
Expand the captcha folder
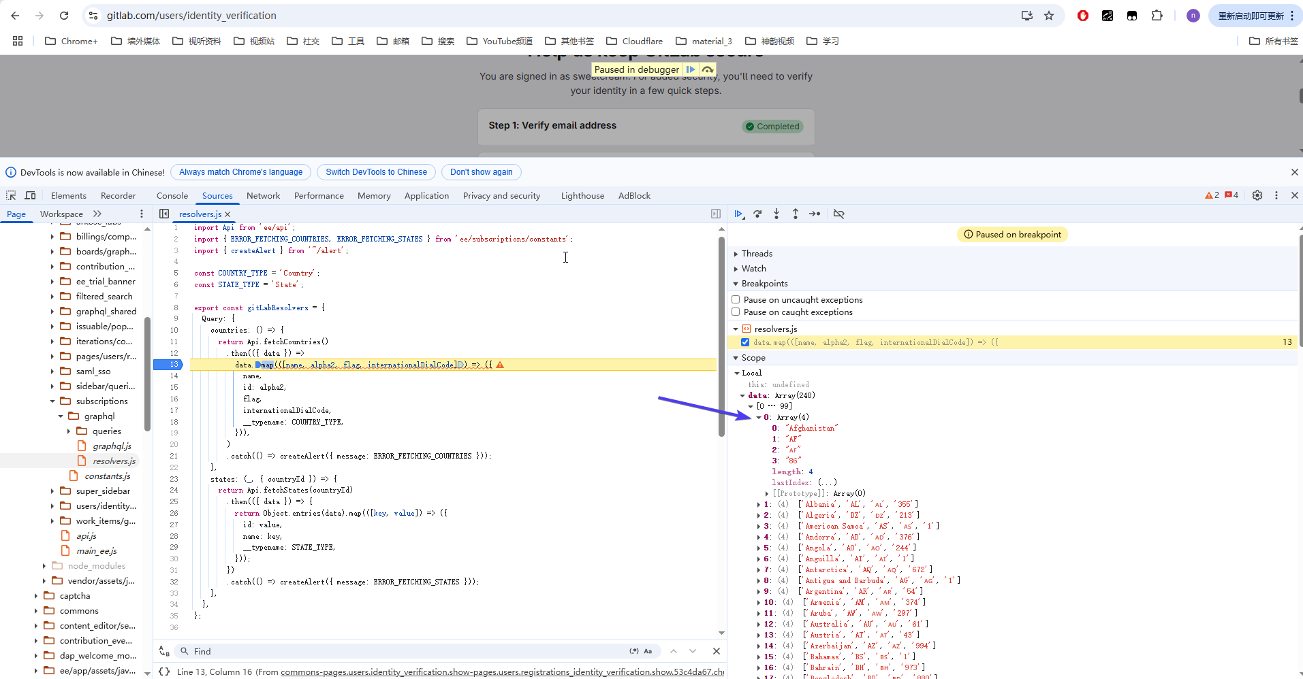(36, 596)
